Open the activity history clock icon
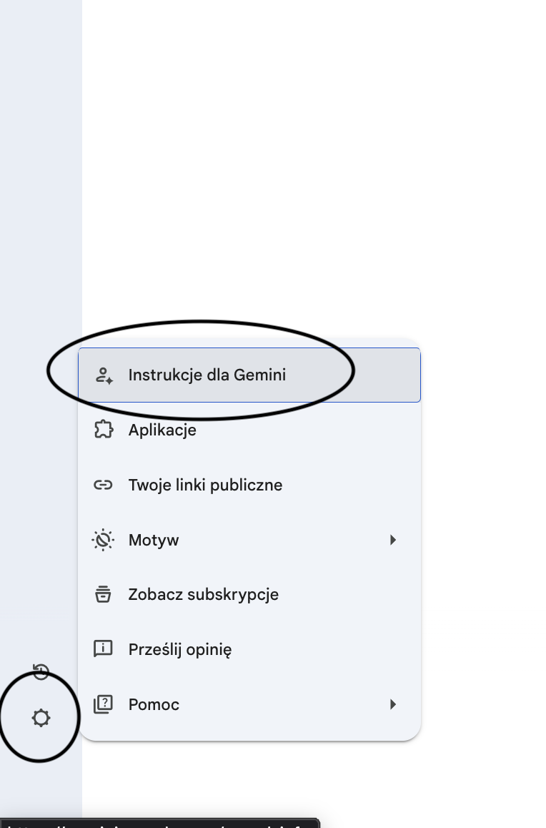Image resolution: width=546 pixels, height=828 pixels. (x=41, y=671)
